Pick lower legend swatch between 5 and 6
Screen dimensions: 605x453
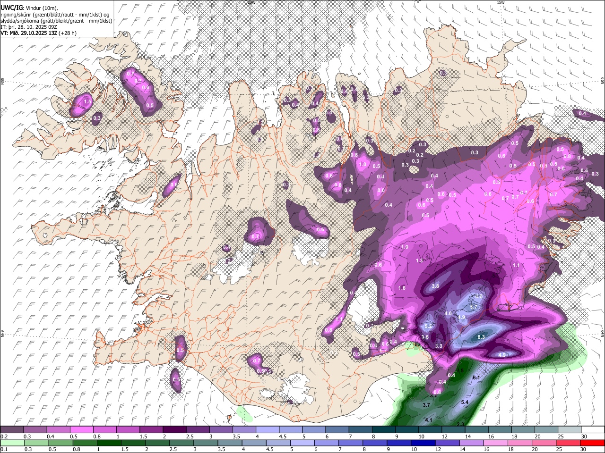coord(302,443)
